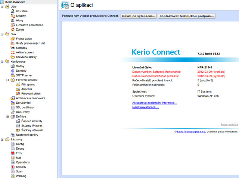Select the Mail log entry

tap(18, 157)
